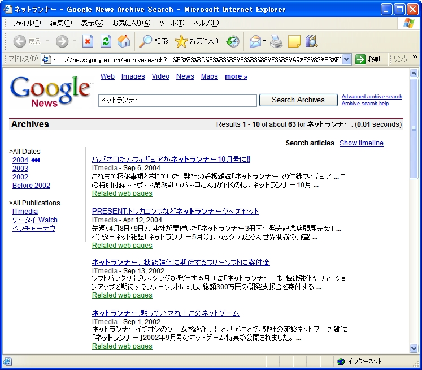422x370 pixels.
Task: Click the IE icon in title bar
Action: pyautogui.click(x=8, y=9)
